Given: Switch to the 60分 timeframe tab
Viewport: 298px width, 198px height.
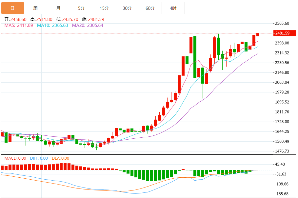Looking at the screenshot, I should (150, 8).
